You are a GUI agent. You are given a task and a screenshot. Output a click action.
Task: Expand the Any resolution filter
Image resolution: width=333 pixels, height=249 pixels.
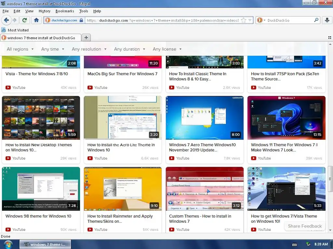point(89,49)
